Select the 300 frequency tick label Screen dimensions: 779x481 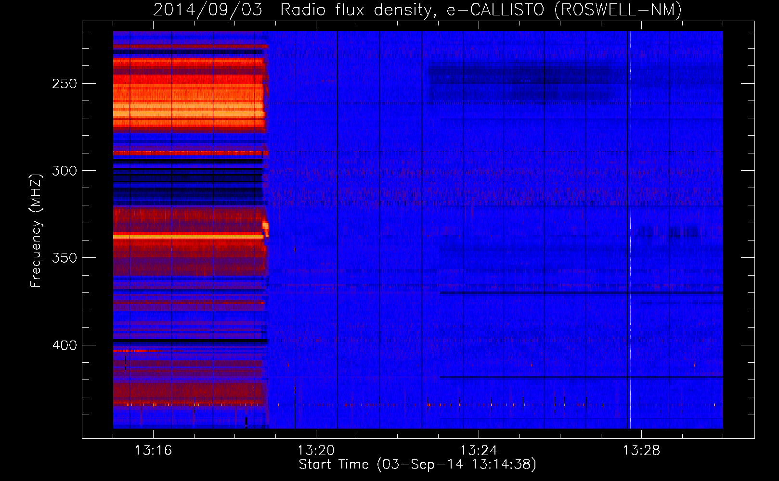65,171
